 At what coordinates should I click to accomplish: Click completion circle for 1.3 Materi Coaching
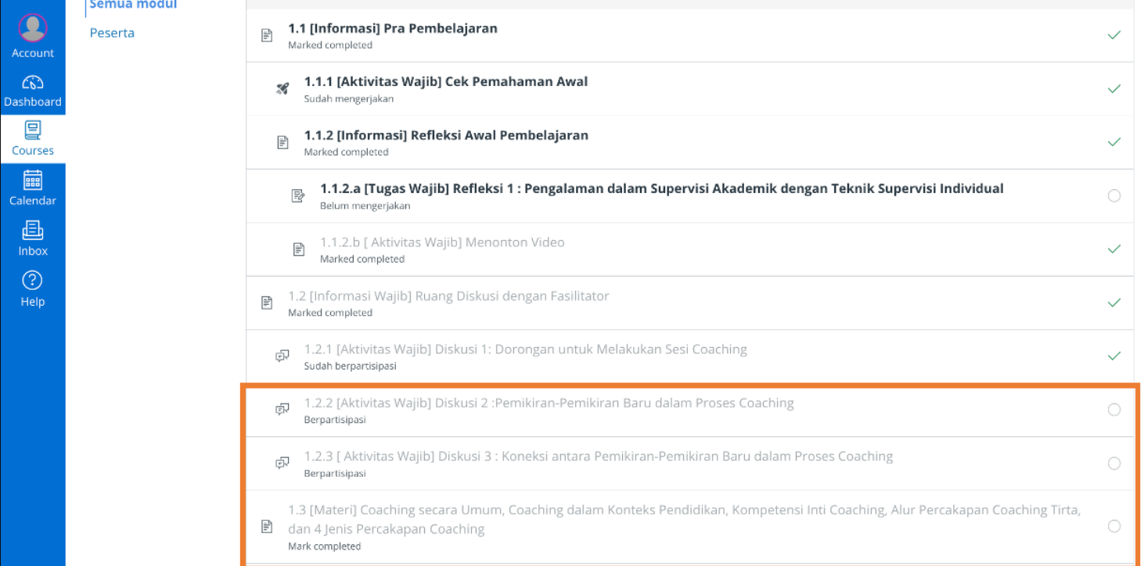pos(1114,526)
